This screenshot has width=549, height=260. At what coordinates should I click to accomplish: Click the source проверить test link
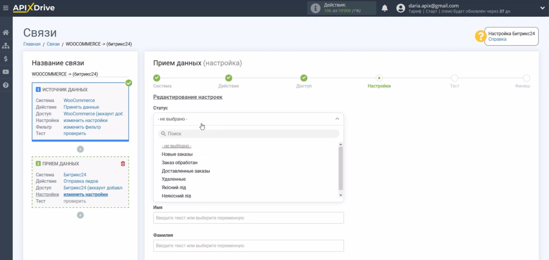75,133
